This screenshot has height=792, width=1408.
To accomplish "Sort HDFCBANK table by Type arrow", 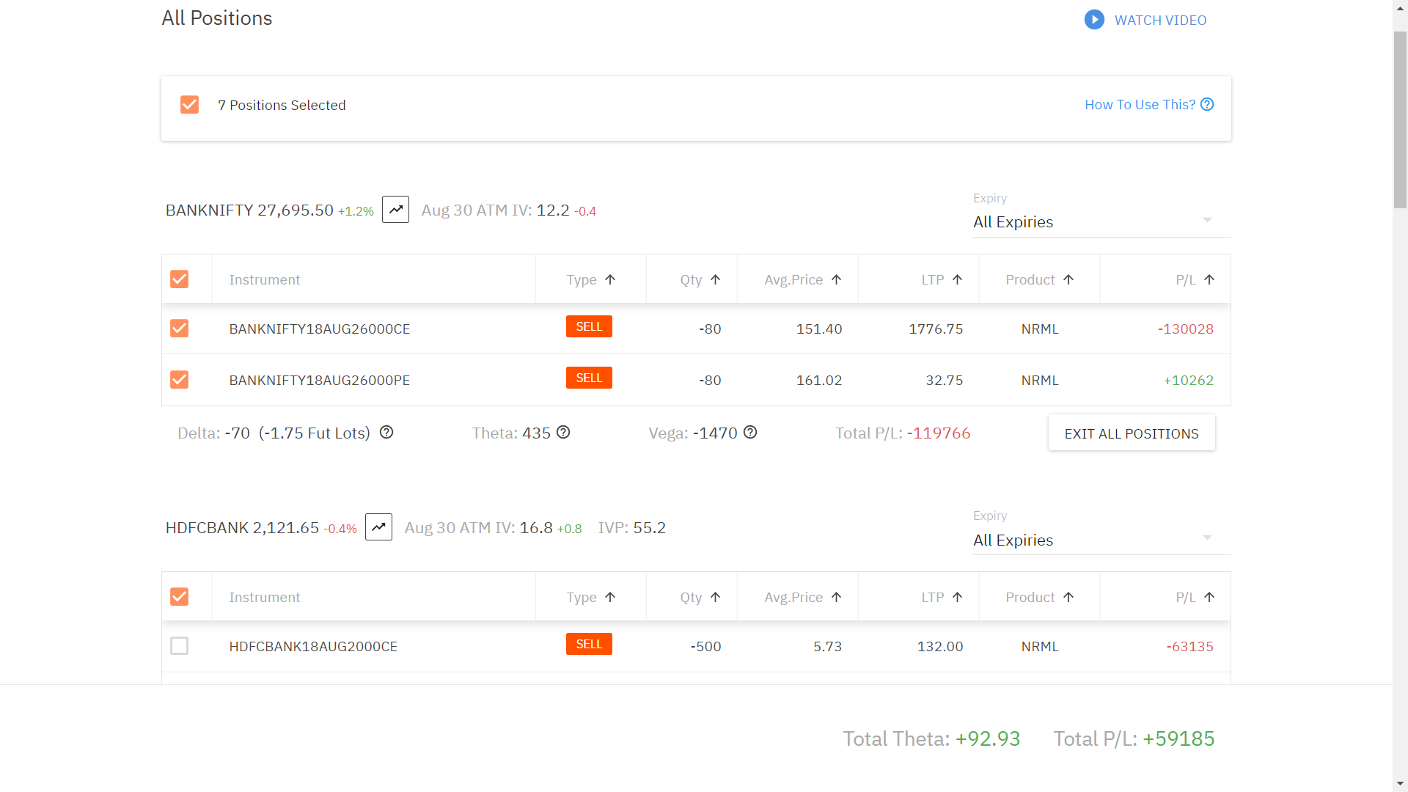I will 610,597.
